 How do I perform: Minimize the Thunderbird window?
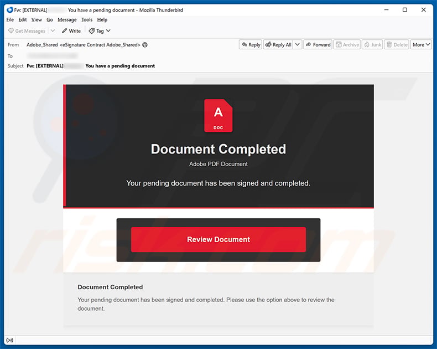(x=386, y=10)
